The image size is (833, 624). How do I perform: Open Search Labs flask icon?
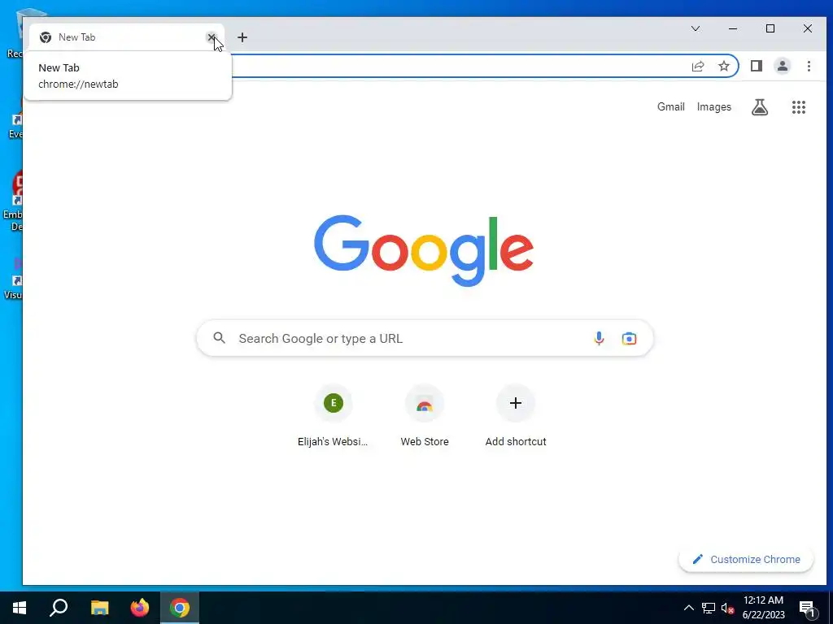pos(760,107)
